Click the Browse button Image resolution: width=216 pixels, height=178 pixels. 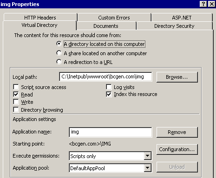click(177, 77)
